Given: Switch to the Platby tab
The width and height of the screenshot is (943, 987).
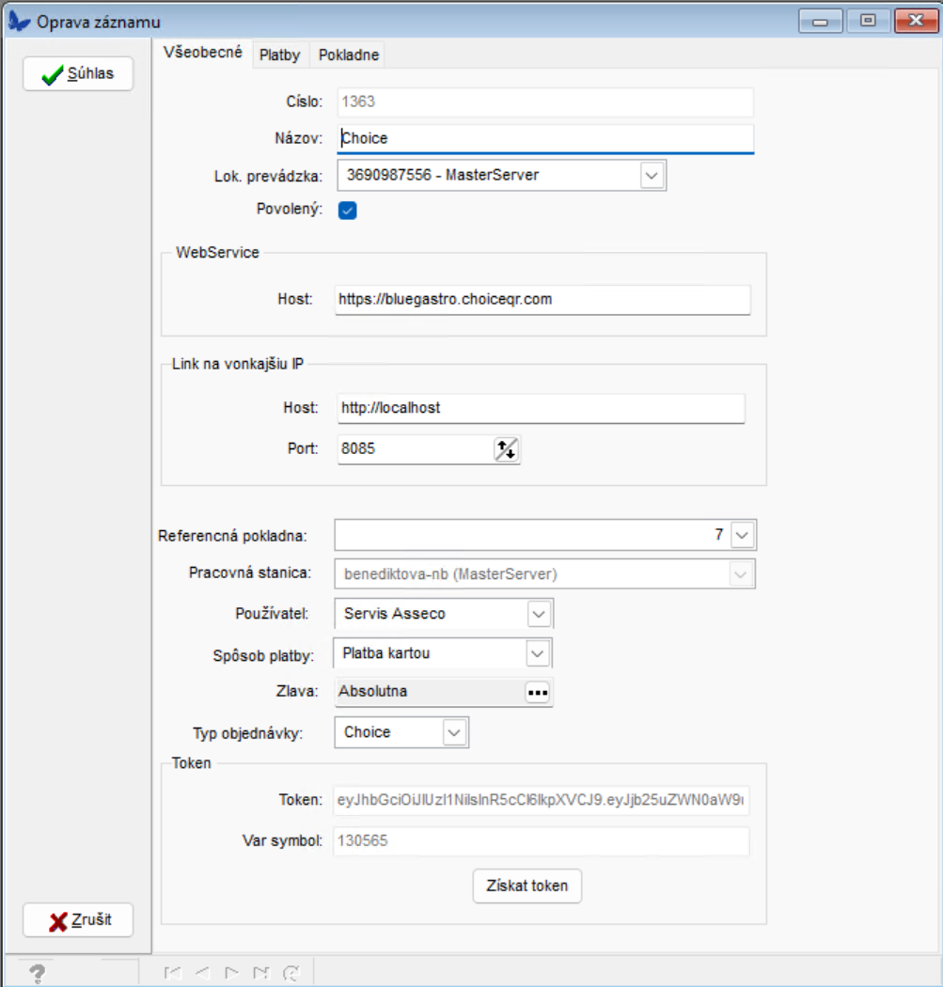Looking at the screenshot, I should coord(279,55).
